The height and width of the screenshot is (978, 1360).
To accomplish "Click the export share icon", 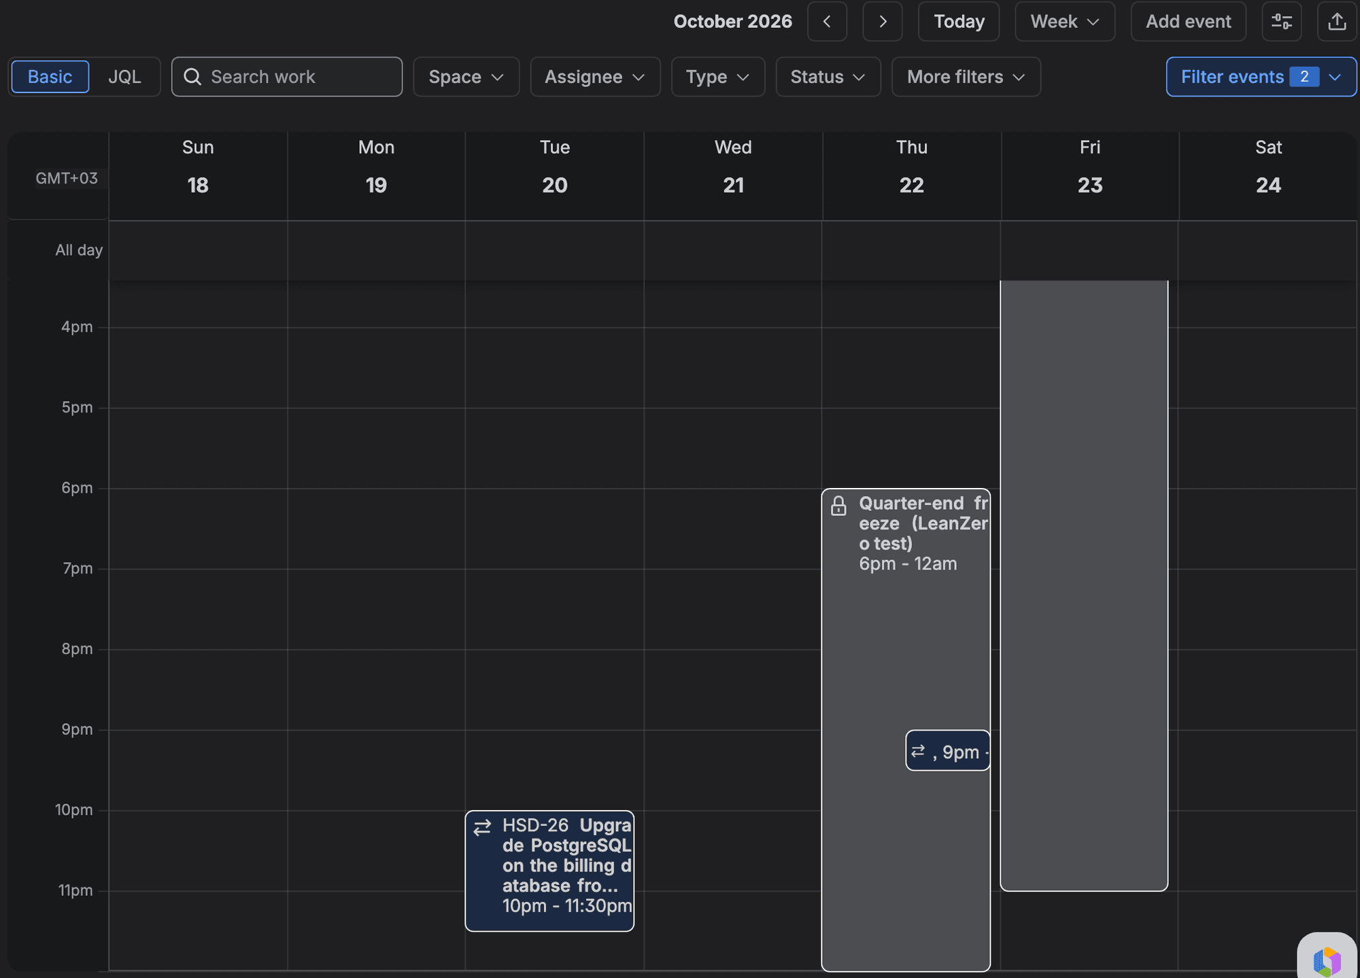I will 1337,22.
